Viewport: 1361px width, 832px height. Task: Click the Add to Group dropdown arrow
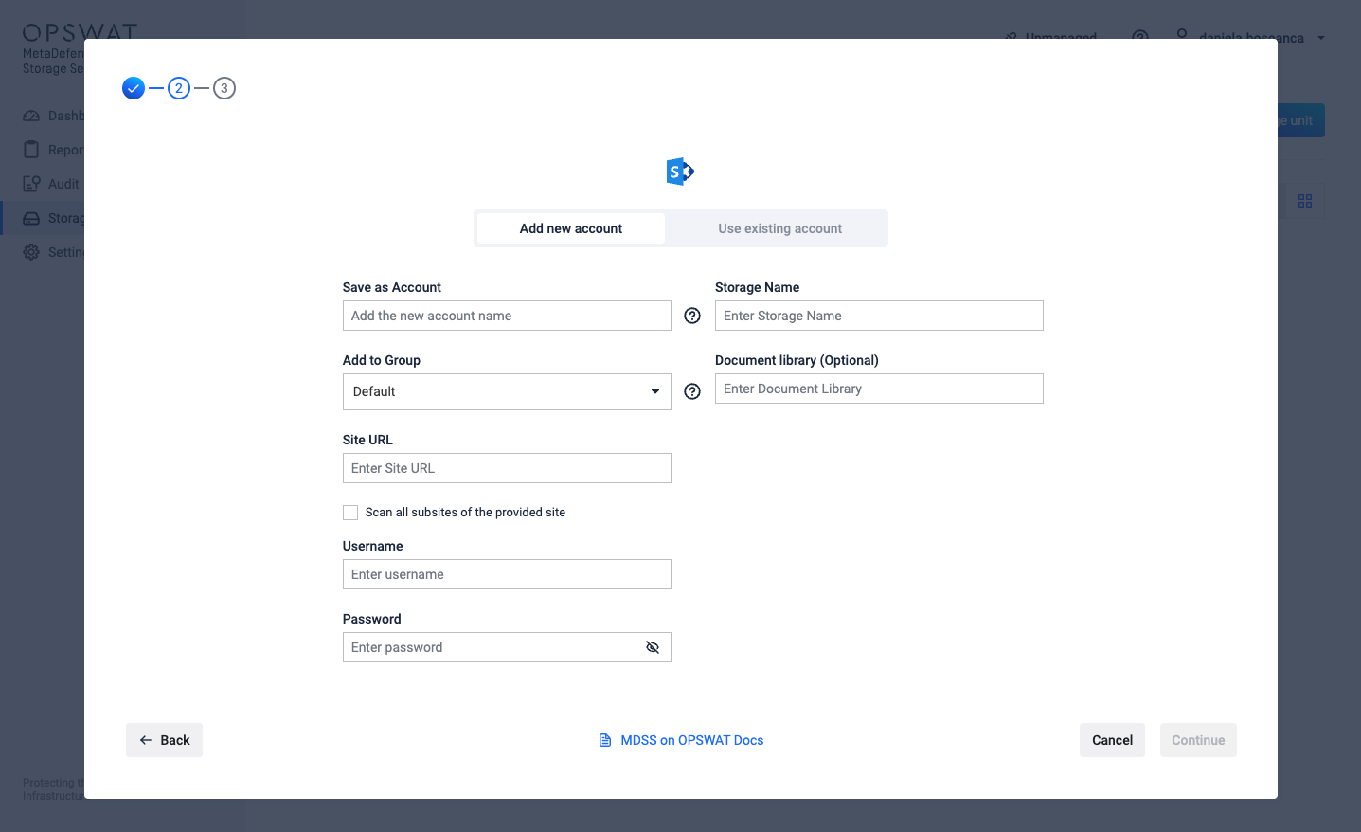[x=655, y=391]
